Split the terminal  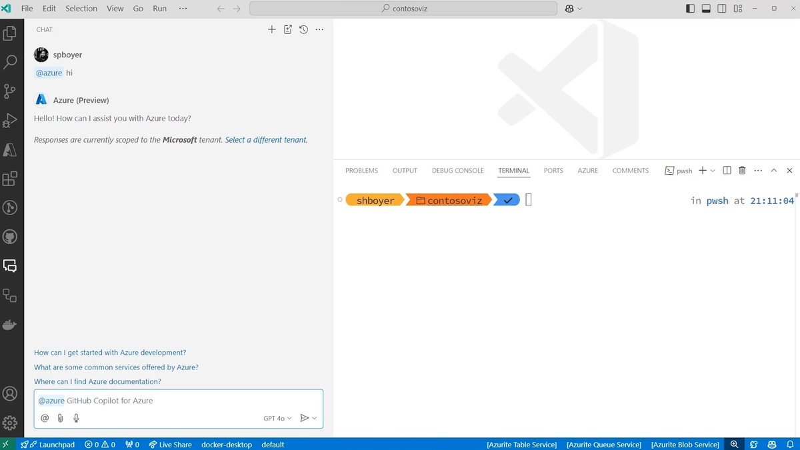727,171
